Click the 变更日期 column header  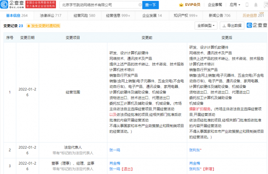click(27, 37)
